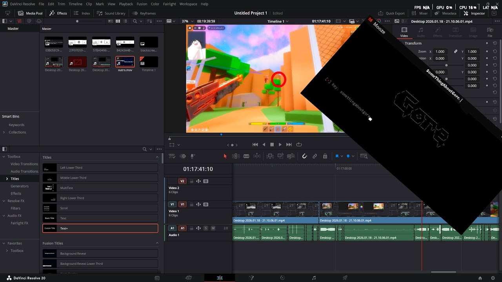Screen dimensions: 502x282
Task: Select the arrow Selection Mode tool
Action: click(x=225, y=156)
